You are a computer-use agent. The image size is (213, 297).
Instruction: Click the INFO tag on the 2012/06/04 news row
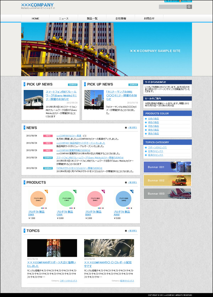[x=48, y=136]
